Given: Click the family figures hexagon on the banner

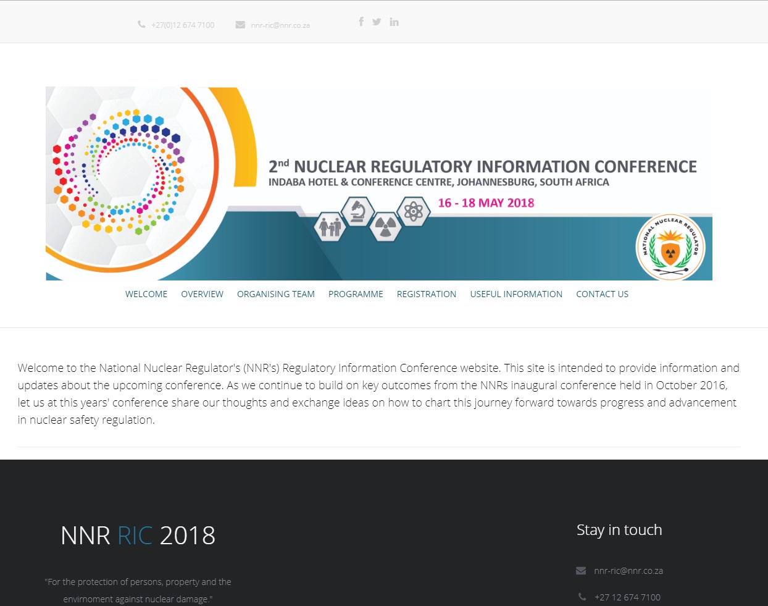Looking at the screenshot, I should coord(330,226).
